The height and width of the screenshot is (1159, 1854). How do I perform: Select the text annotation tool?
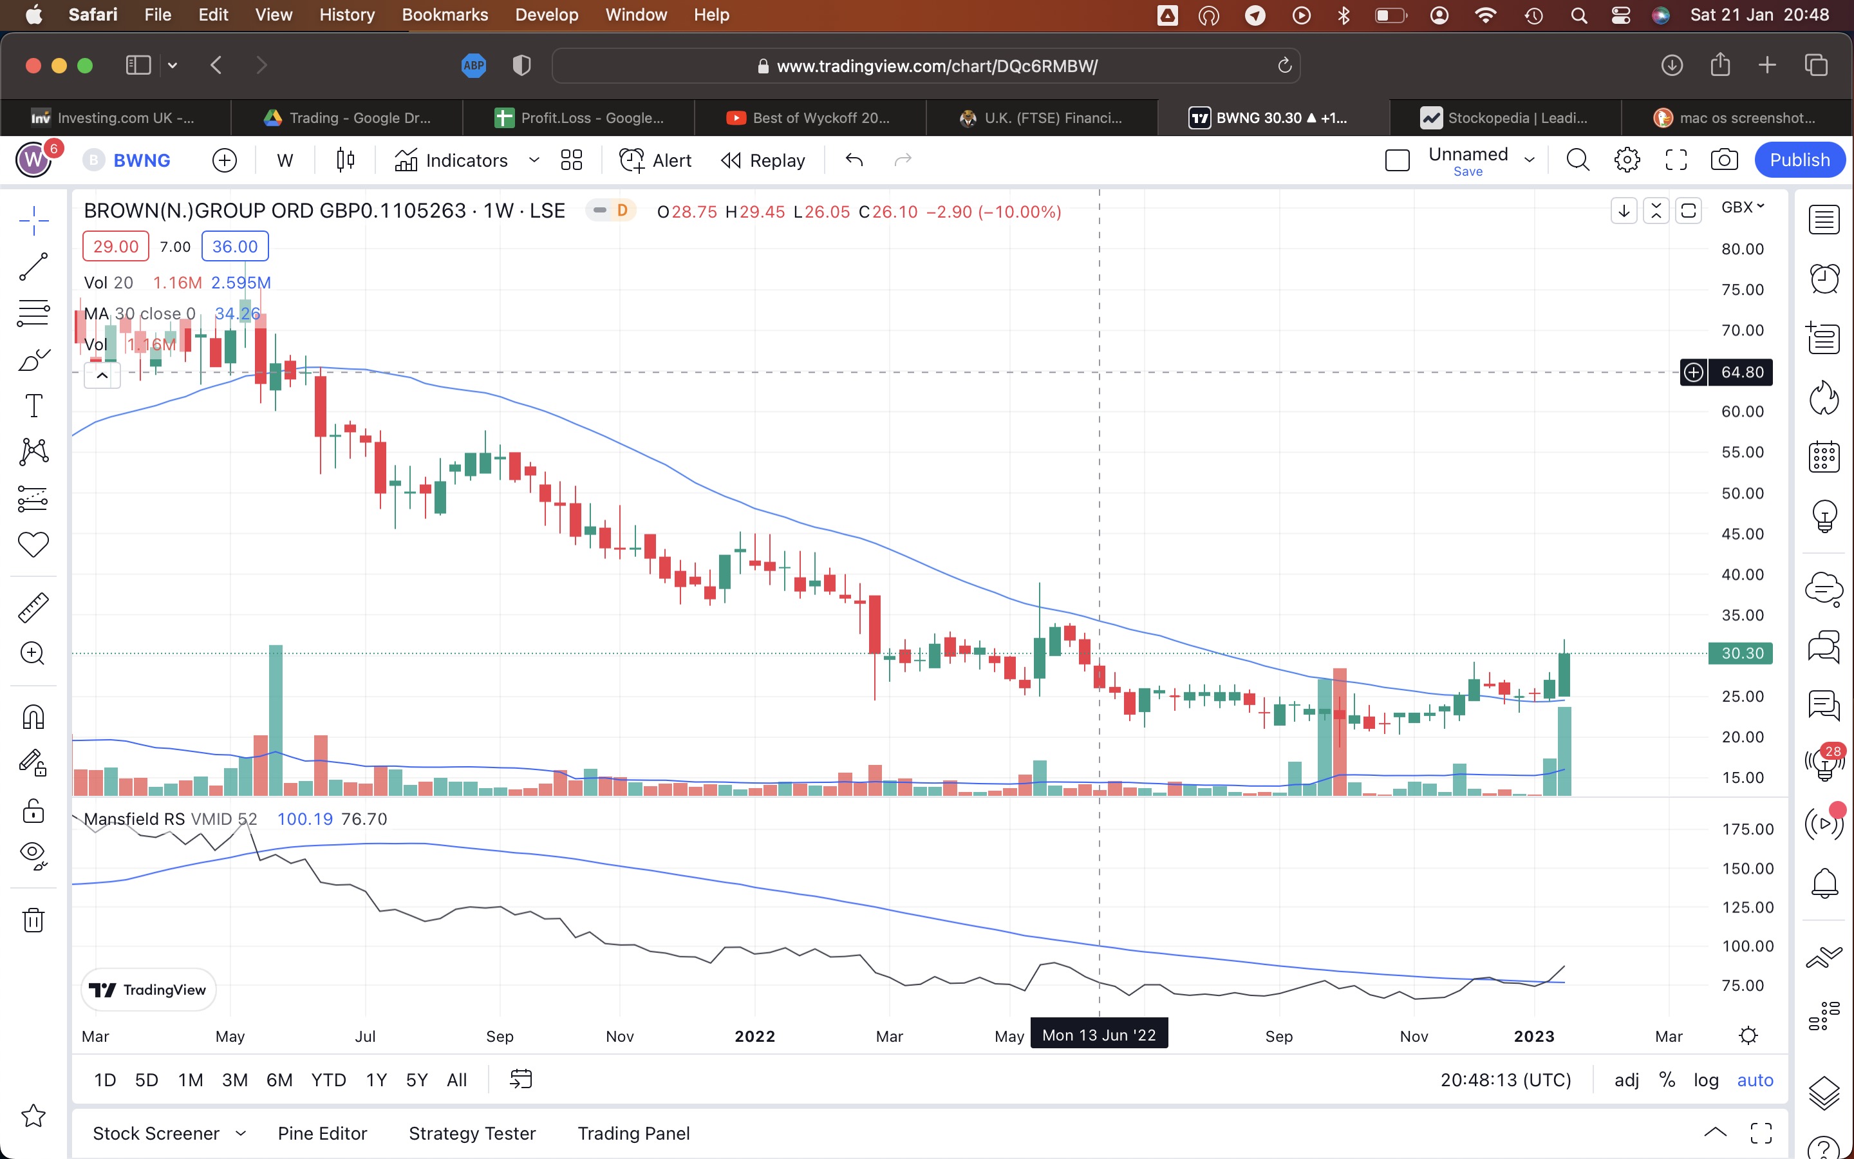click(x=33, y=406)
